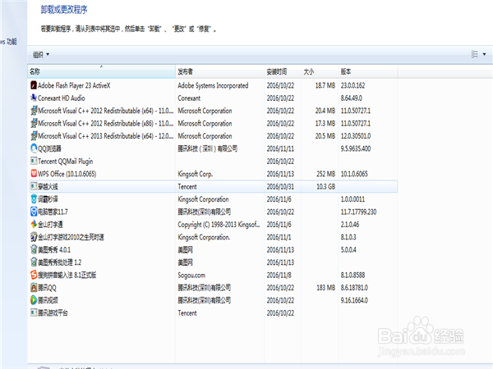Click the Windows 功能 sidebar link
Image resolution: width=493 pixels, height=369 pixels.
coord(8,42)
